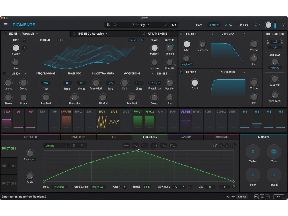Disable Filter 2 with its power button
This screenshot has height=216, width=288.
(x=181, y=72)
